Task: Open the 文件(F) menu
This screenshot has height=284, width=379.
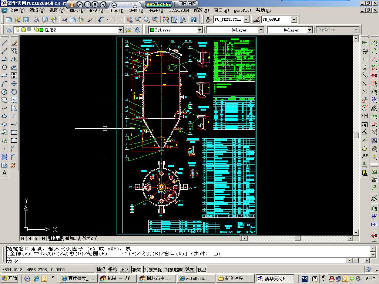Action: (17, 10)
